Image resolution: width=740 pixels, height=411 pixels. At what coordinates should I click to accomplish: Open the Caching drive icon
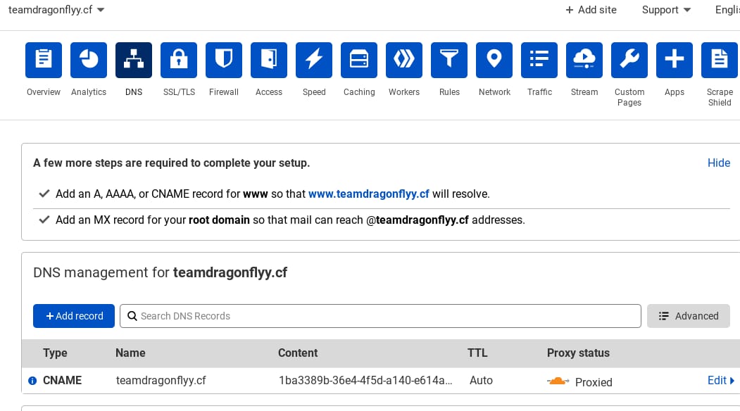pyautogui.click(x=359, y=60)
